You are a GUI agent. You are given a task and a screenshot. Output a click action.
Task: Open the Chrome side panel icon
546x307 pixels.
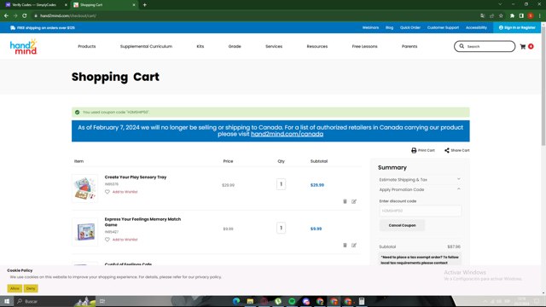(x=521, y=15)
